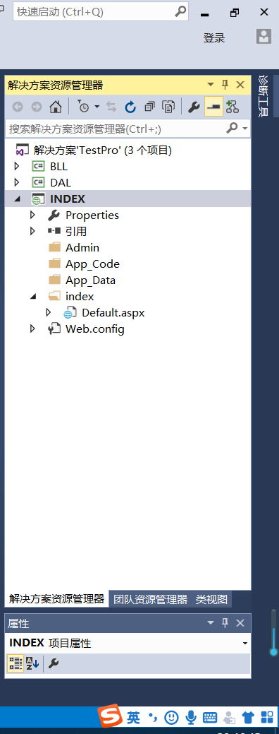Switch to the 类视图 tab
This screenshot has width=279, height=734.
(211, 599)
